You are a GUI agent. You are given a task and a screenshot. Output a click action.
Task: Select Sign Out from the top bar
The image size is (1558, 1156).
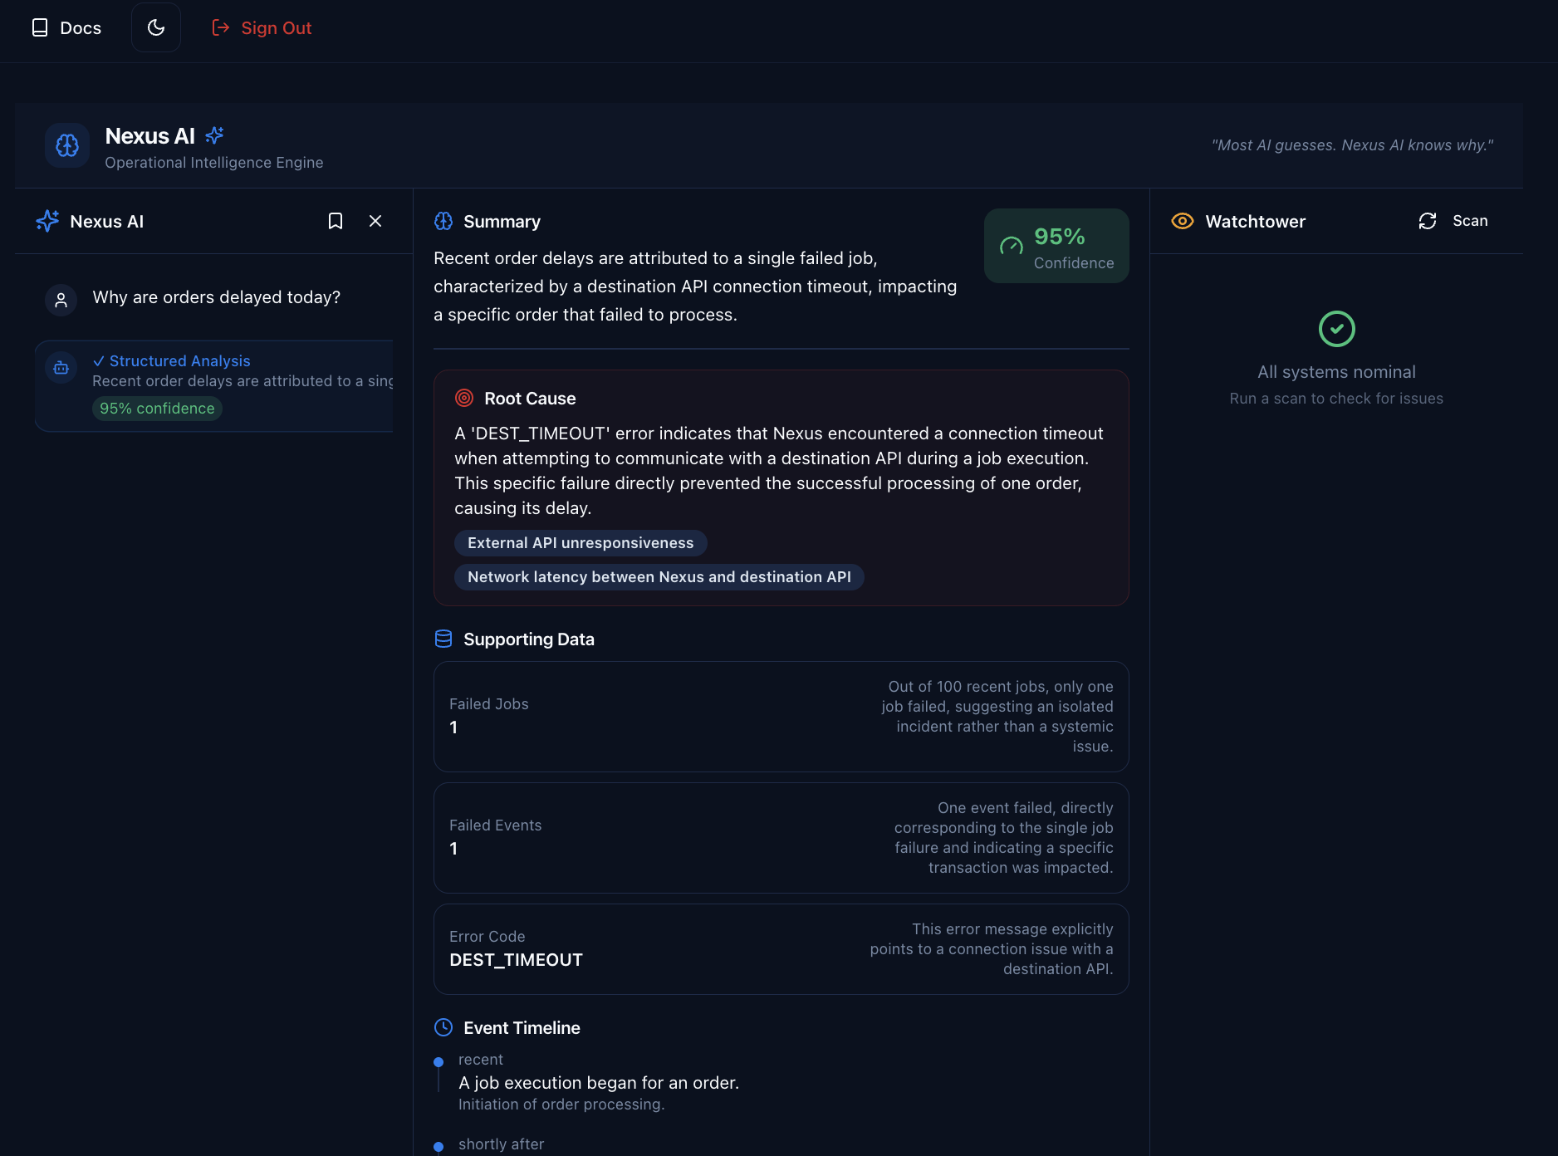tap(261, 27)
